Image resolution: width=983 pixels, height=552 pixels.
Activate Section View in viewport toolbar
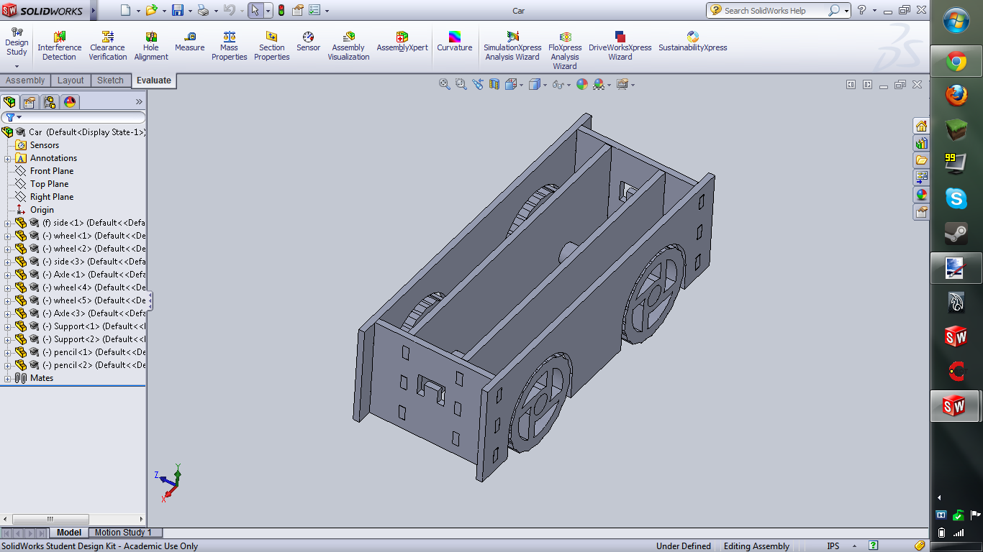[494, 84]
